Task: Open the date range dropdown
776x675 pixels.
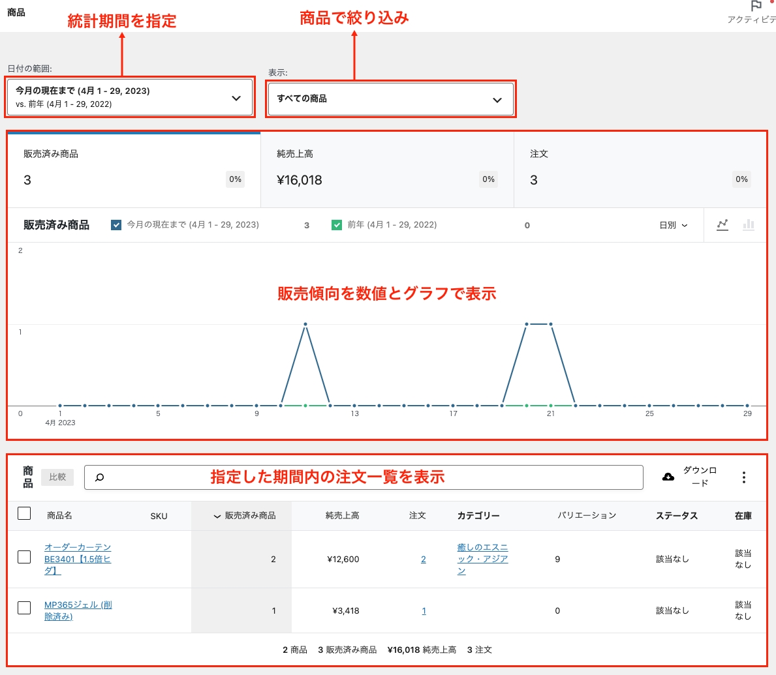Action: pyautogui.click(x=129, y=98)
